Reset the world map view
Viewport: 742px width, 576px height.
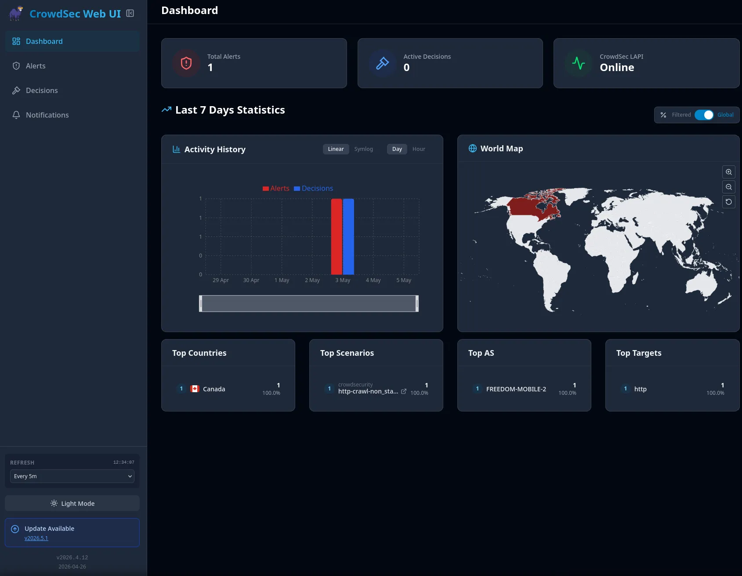(x=729, y=202)
